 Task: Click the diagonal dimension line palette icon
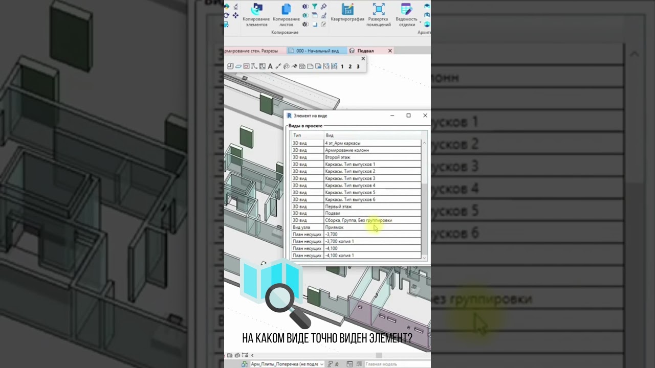coord(279,66)
